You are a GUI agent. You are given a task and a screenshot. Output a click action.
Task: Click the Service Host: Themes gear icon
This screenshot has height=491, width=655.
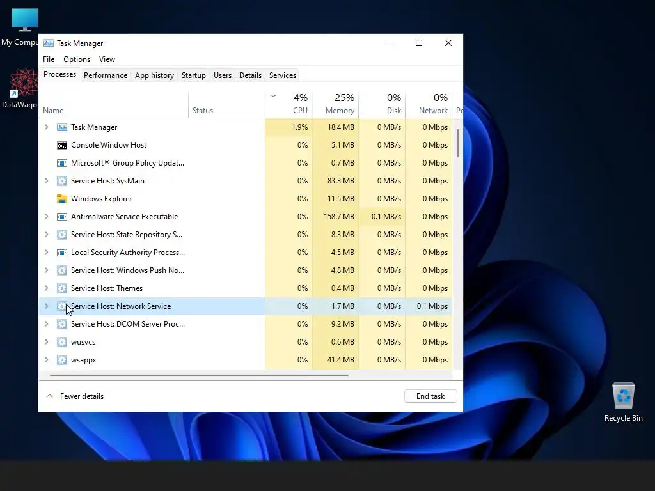tap(62, 288)
